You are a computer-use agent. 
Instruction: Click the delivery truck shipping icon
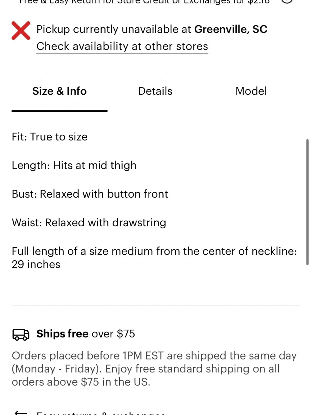point(21,334)
